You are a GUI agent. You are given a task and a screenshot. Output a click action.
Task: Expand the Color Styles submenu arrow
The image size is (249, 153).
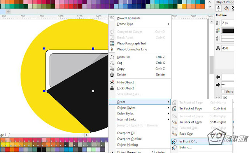168,114
